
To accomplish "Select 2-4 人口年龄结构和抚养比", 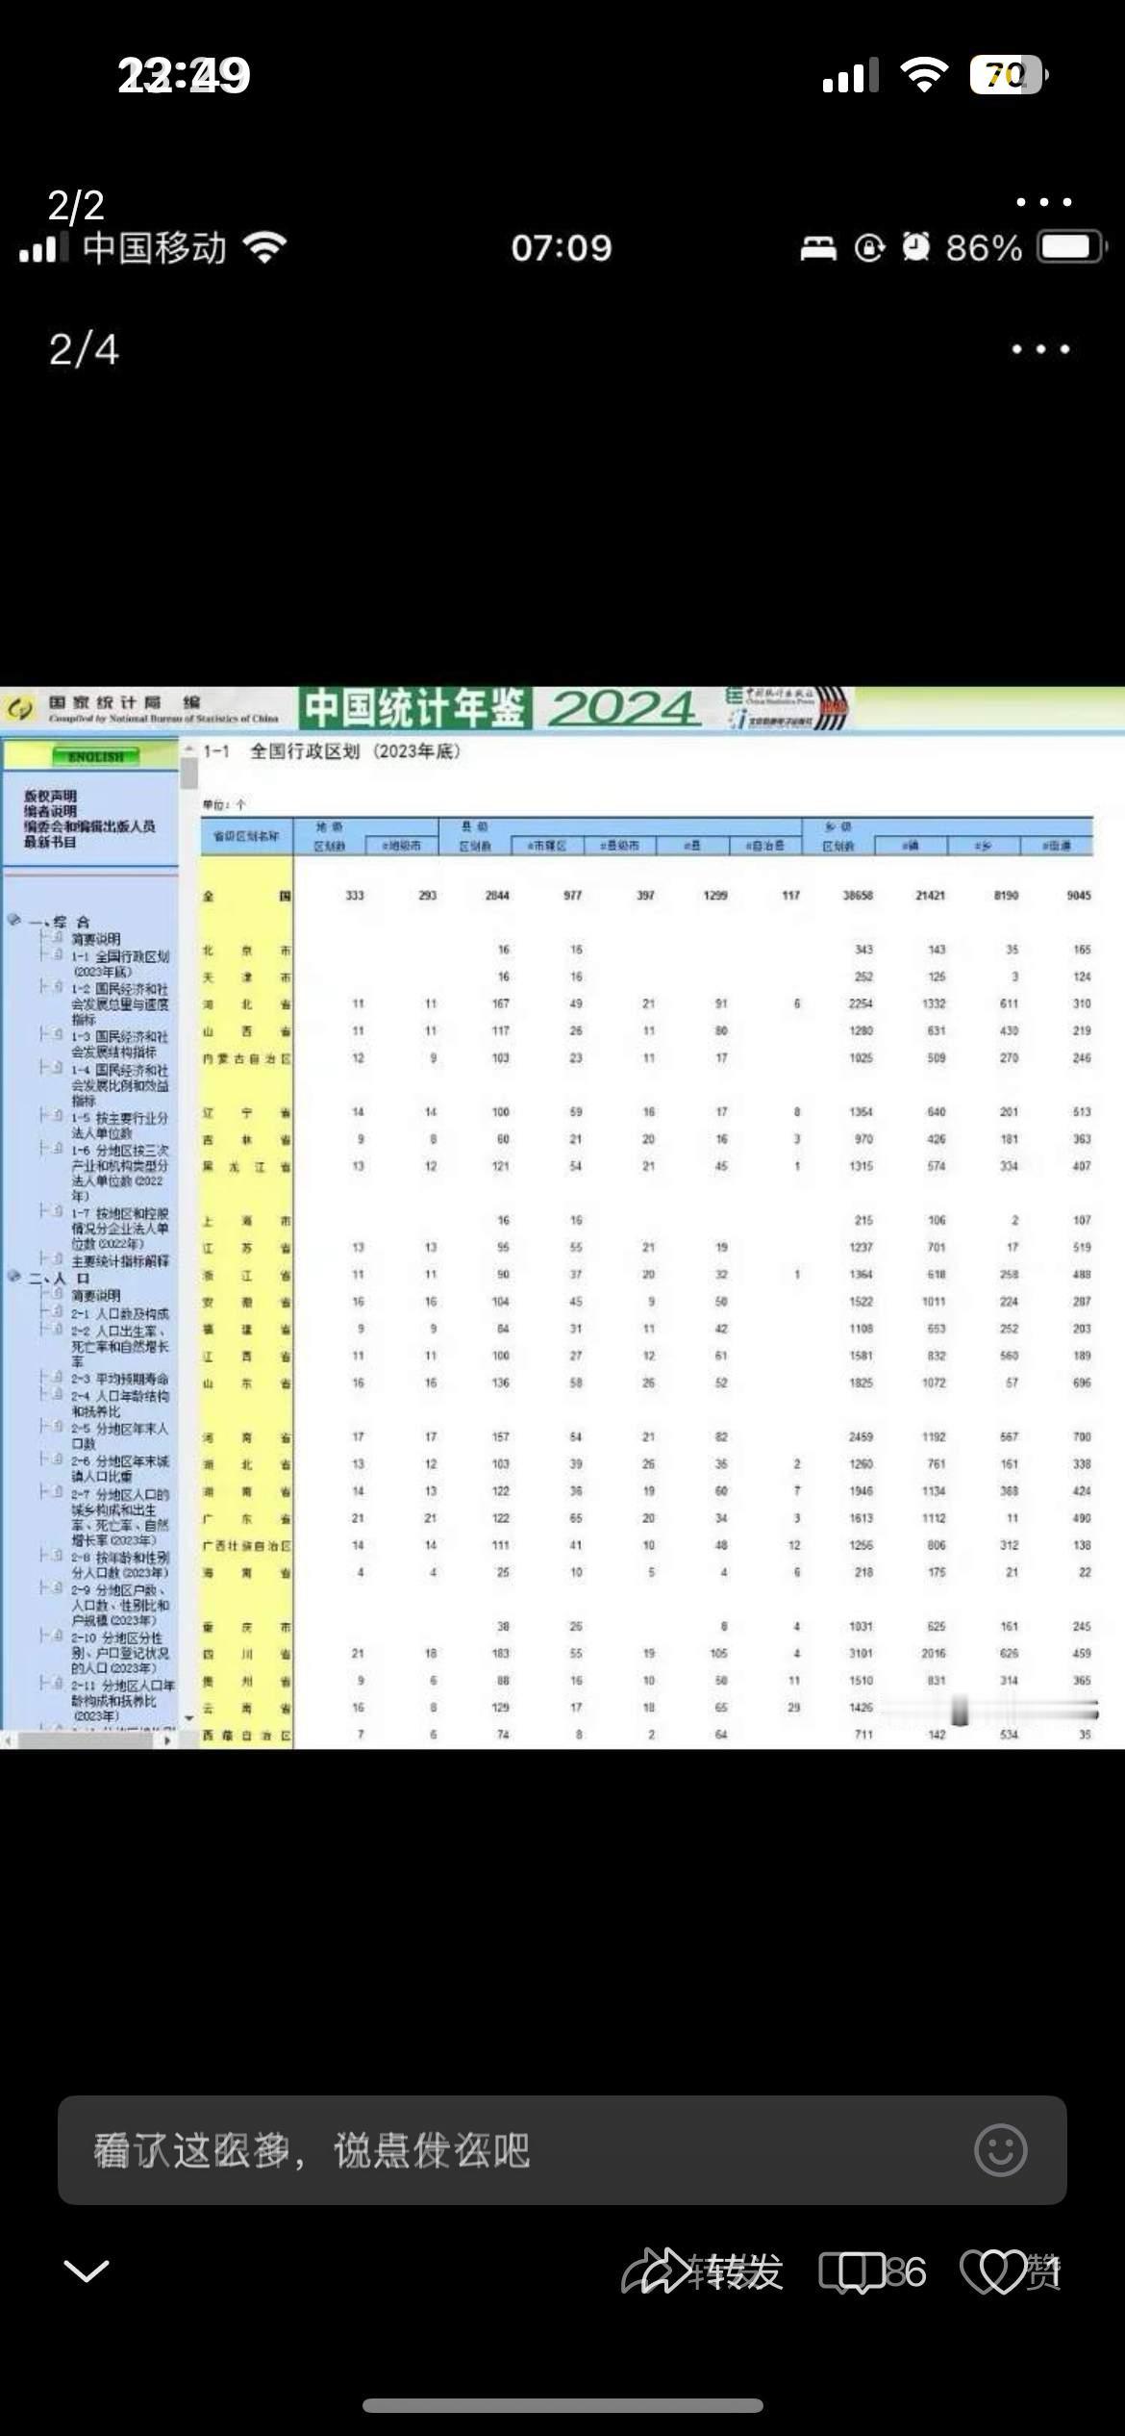I will coord(120,1403).
